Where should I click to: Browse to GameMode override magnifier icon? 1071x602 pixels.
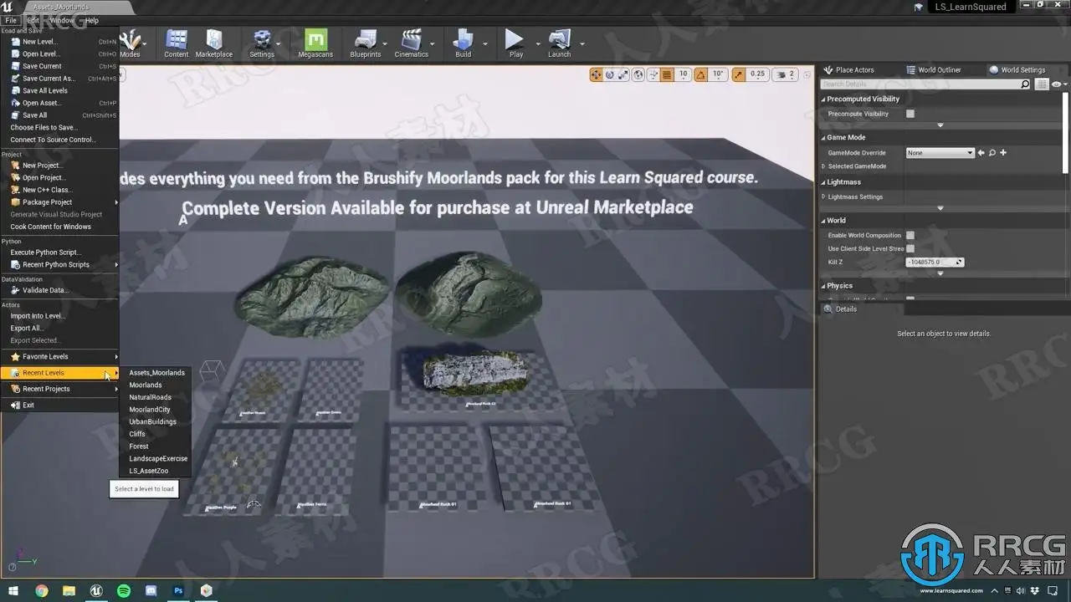(x=992, y=153)
